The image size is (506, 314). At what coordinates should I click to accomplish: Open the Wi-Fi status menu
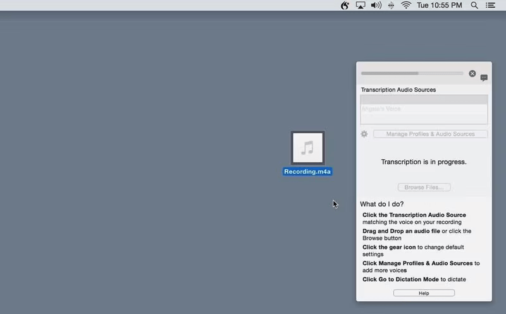(406, 5)
